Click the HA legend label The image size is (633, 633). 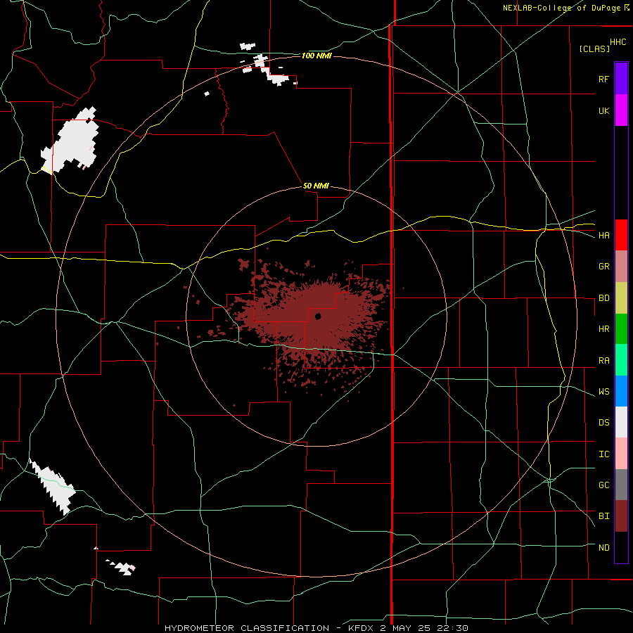click(603, 235)
